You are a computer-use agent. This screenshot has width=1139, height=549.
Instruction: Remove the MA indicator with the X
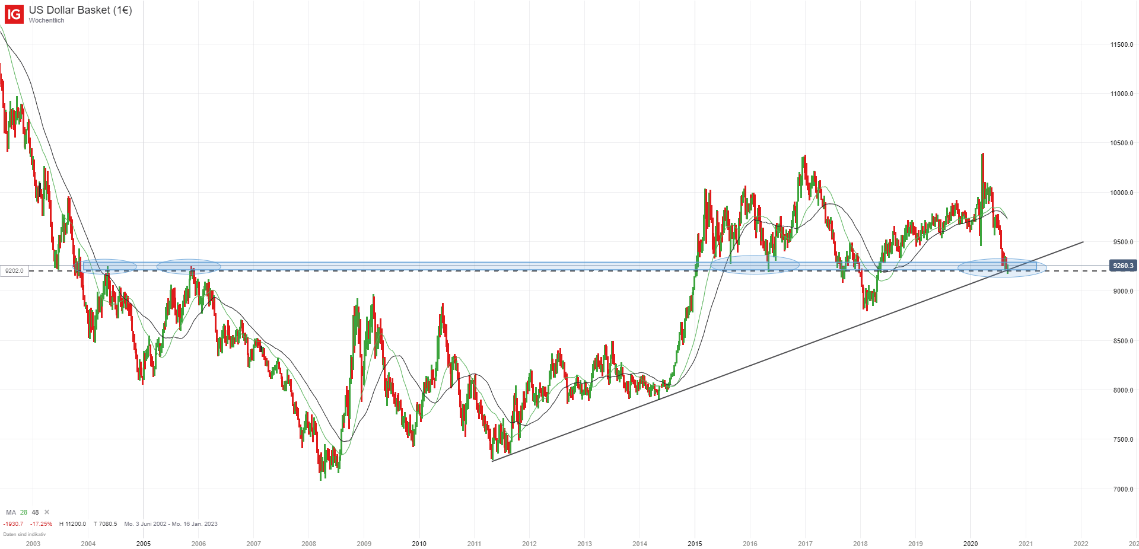click(47, 512)
